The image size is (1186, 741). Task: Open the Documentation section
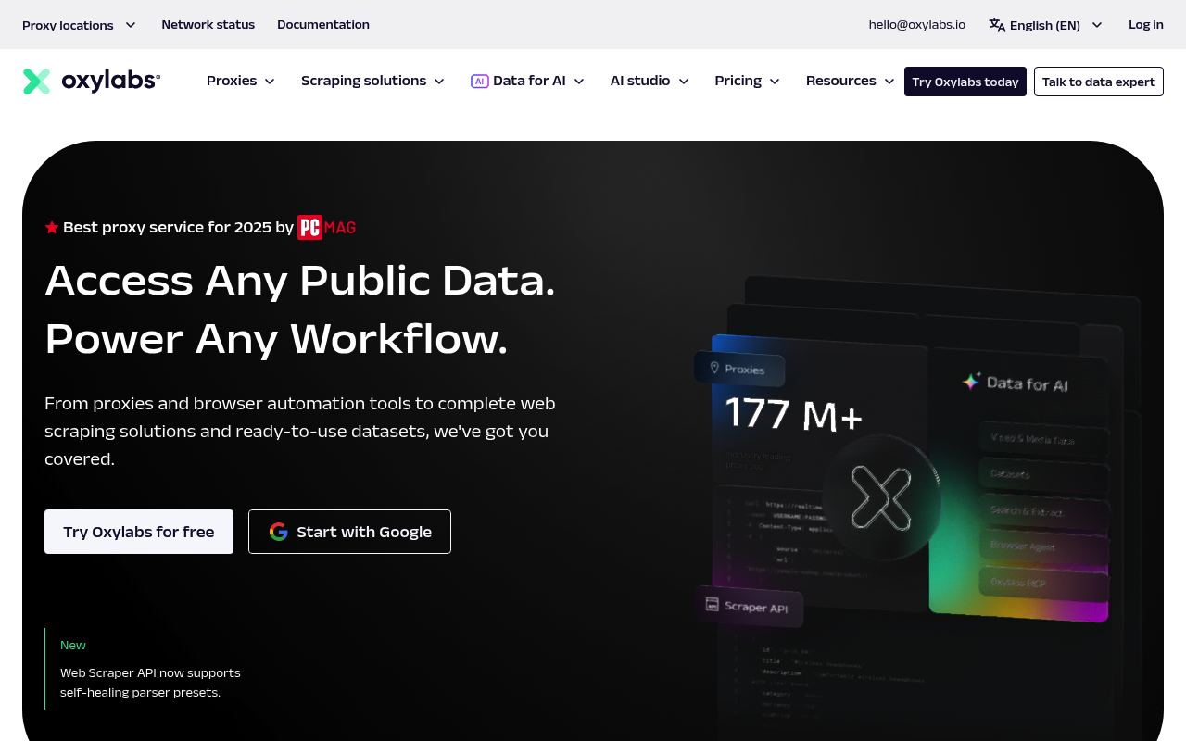322,24
